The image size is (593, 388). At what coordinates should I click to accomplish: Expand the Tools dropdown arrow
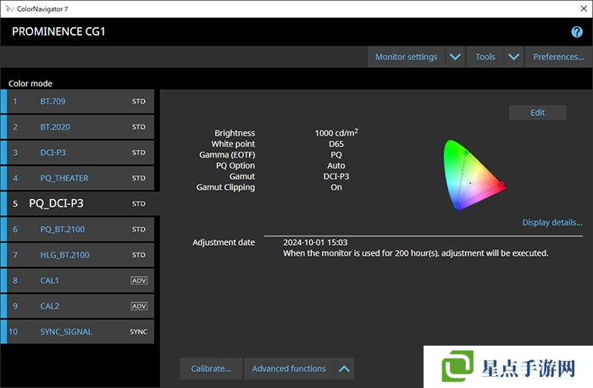pyautogui.click(x=513, y=57)
